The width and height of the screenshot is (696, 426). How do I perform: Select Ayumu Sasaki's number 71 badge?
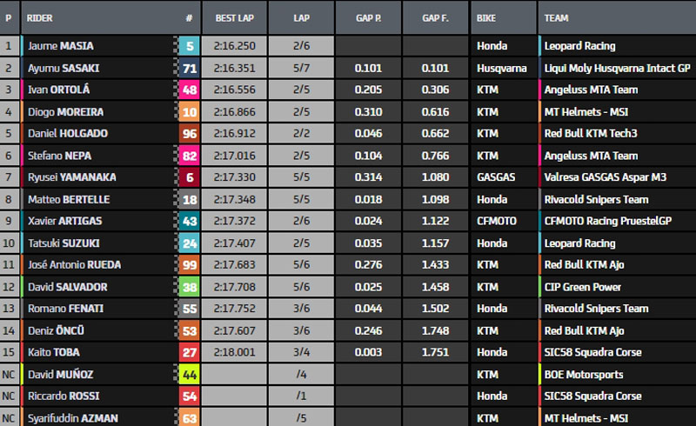[x=189, y=68]
